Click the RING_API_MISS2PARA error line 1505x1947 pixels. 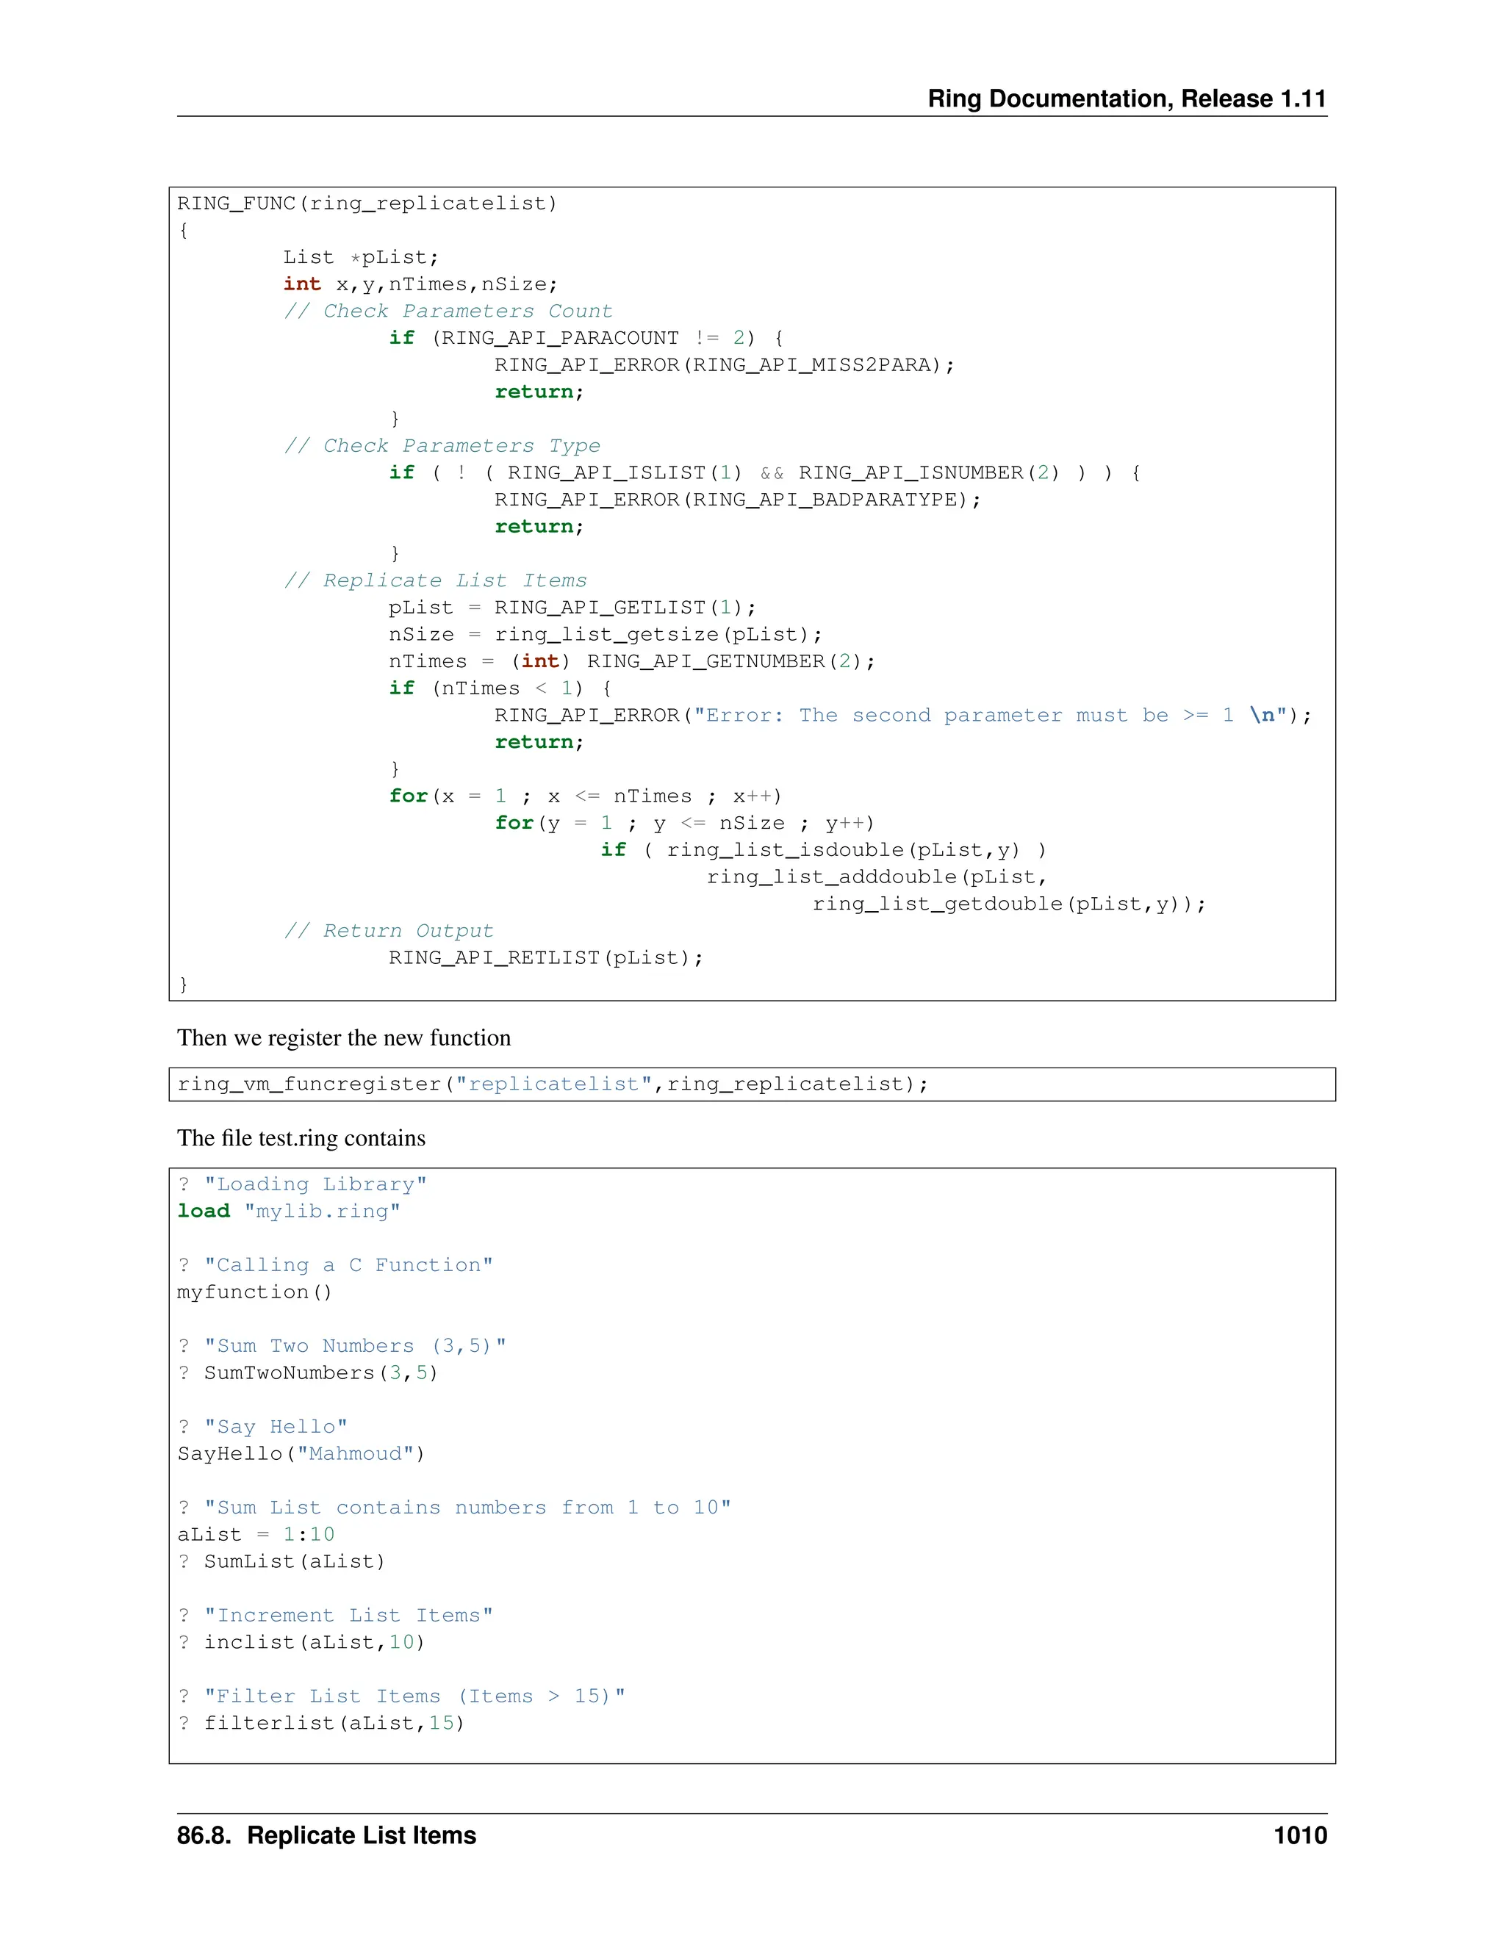(x=724, y=364)
